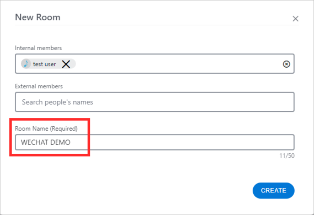Screen dimensions: 314x215
Task: Click the 11/50 character counter
Action: pyautogui.click(x=287, y=156)
